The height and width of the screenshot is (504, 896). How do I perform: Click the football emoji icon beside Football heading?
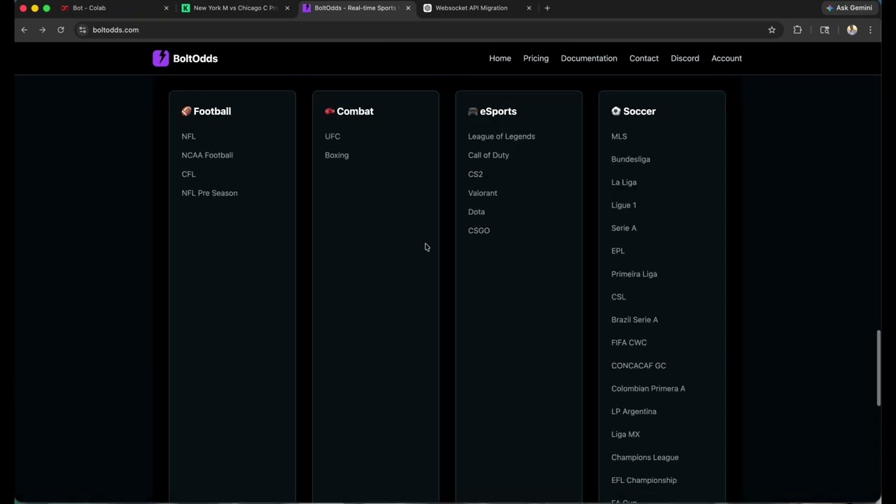tap(186, 111)
